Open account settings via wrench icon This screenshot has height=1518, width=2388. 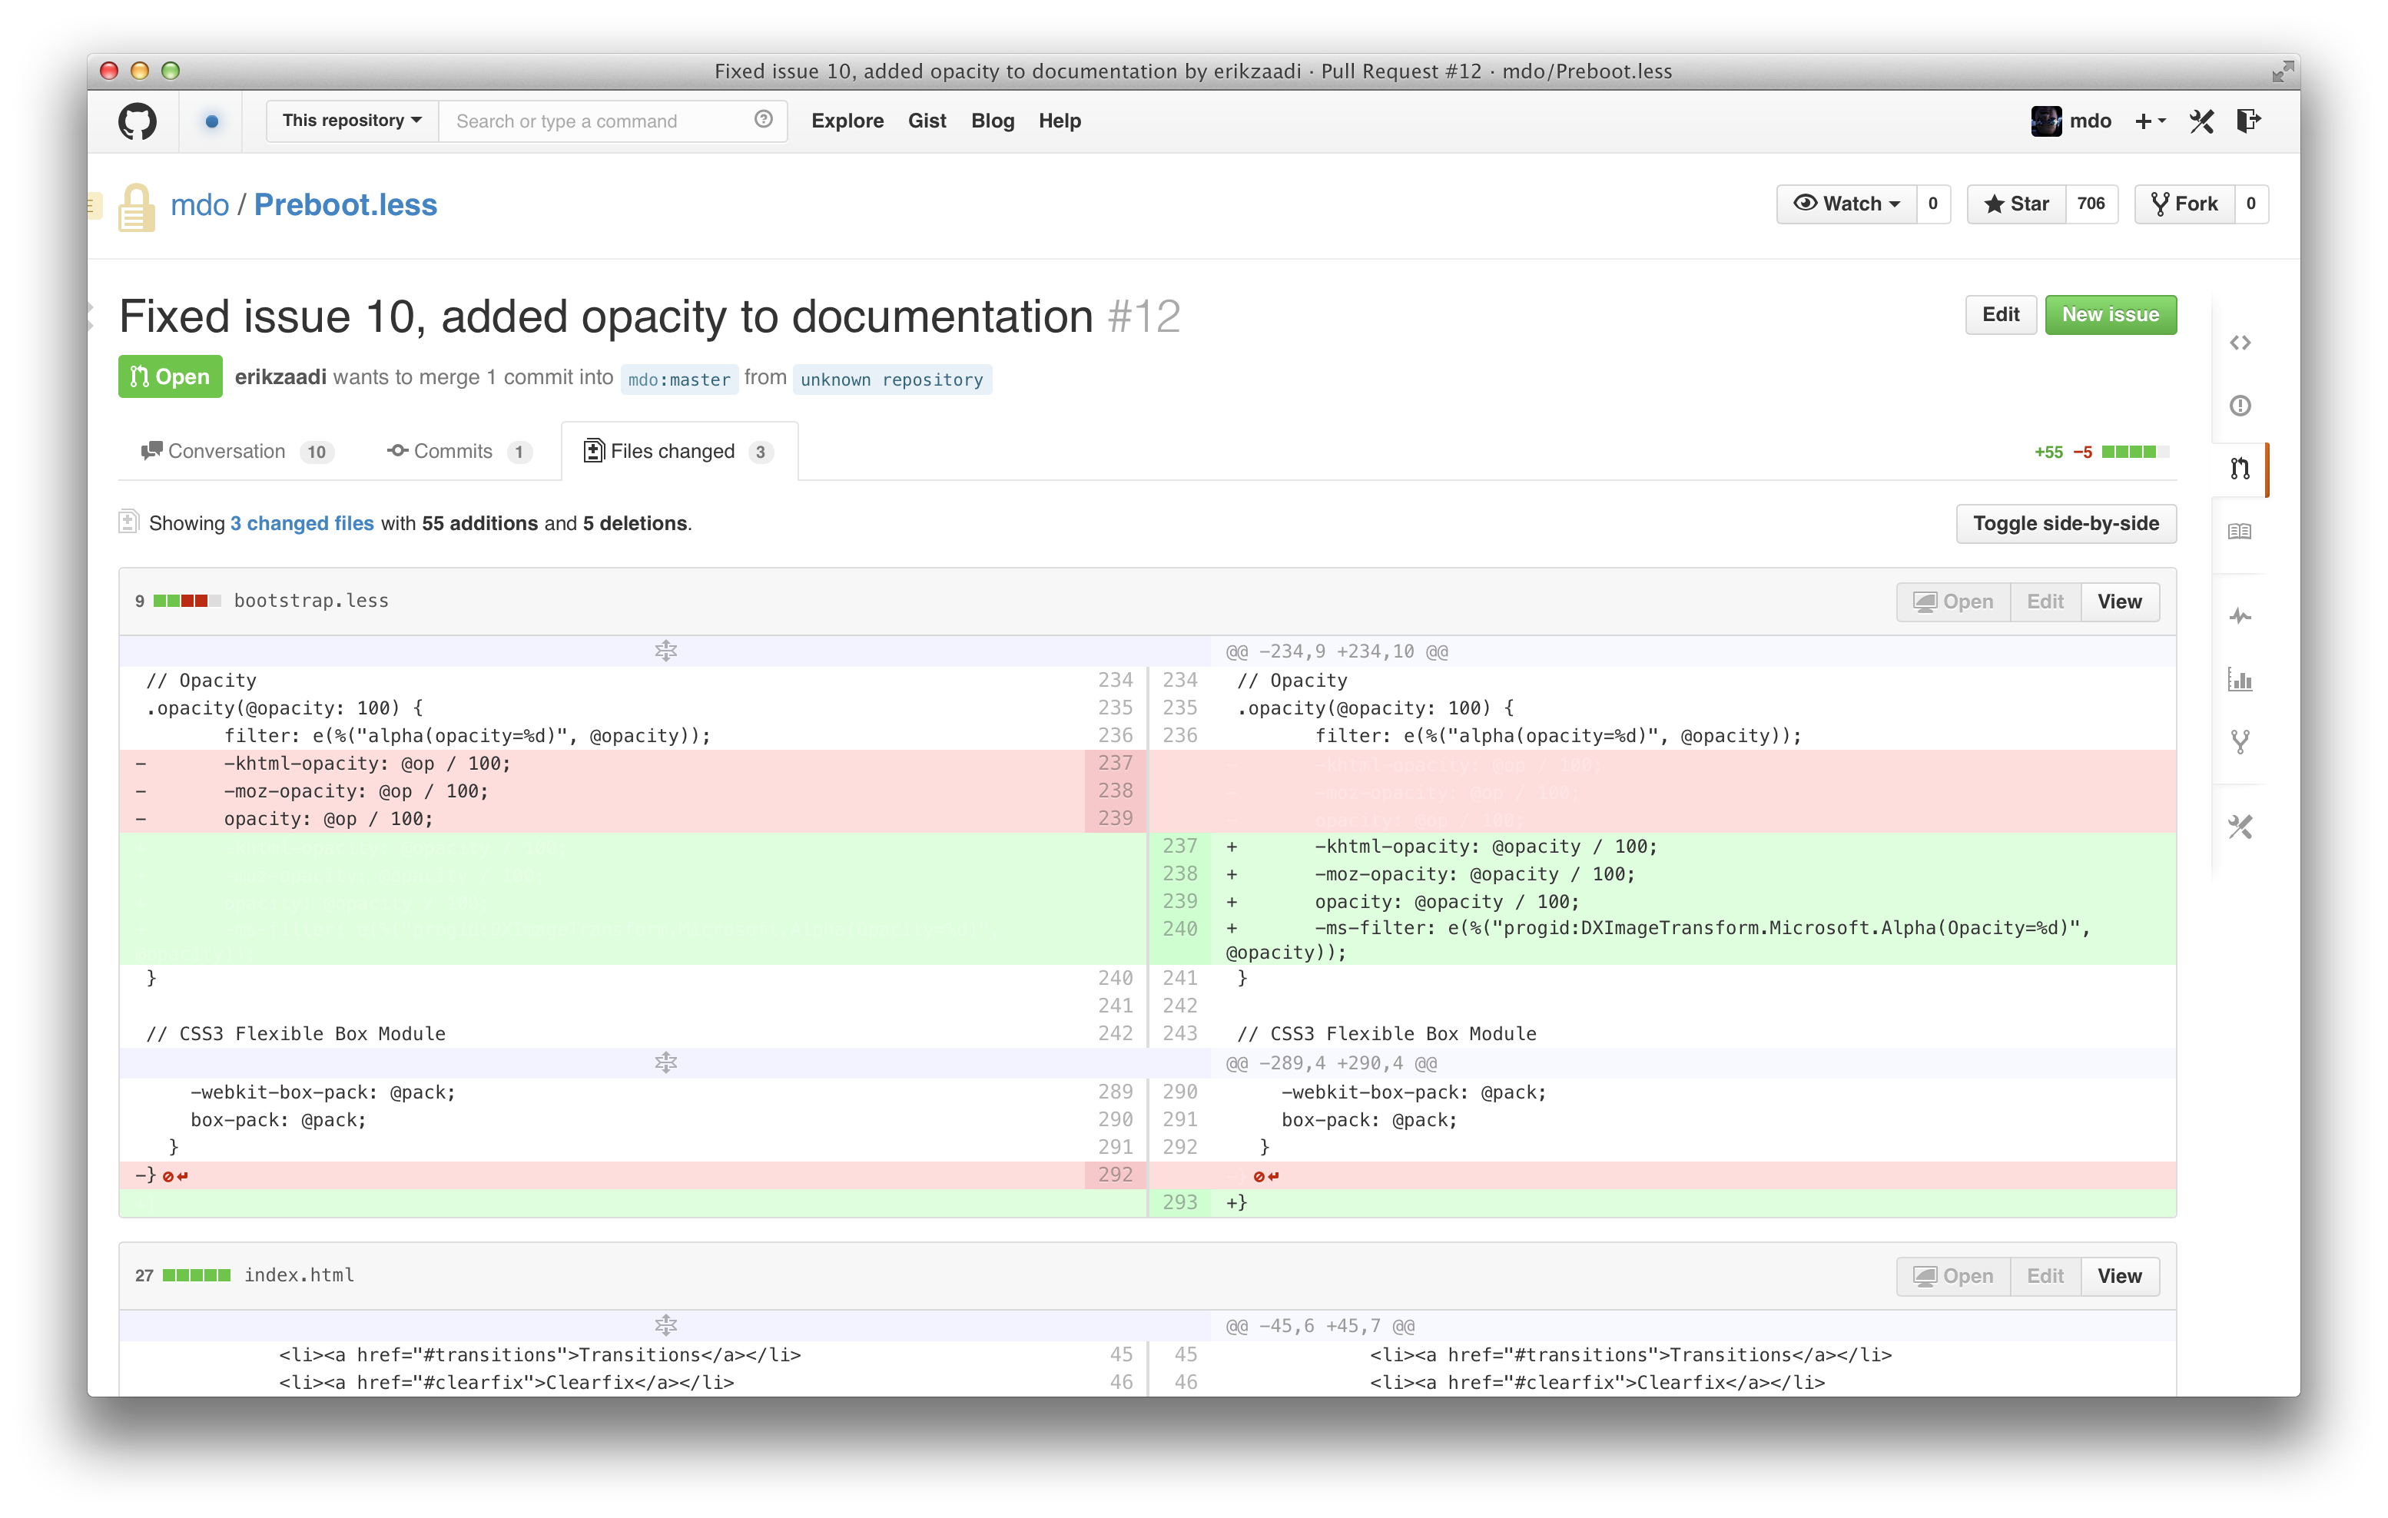pos(2201,120)
